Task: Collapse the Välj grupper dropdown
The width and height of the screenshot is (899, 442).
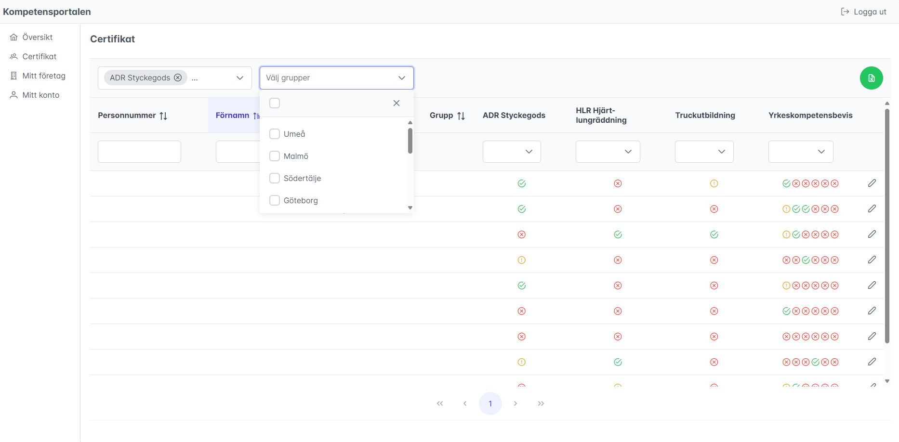Action: tap(402, 78)
